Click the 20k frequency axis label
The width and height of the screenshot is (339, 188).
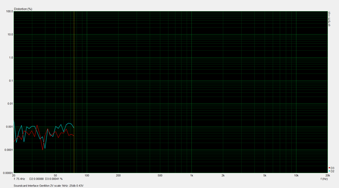click(328, 176)
